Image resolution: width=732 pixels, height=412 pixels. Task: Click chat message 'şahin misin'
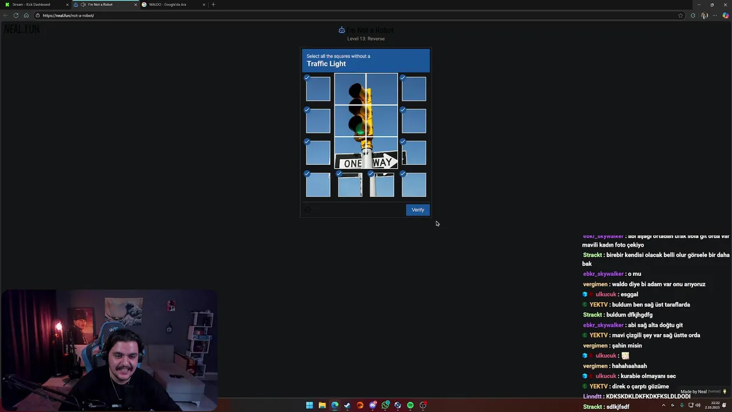pyautogui.click(x=627, y=346)
